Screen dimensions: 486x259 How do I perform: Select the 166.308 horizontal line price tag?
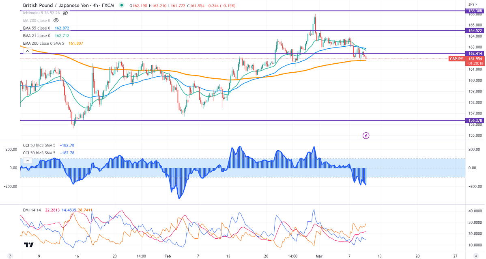coord(474,12)
